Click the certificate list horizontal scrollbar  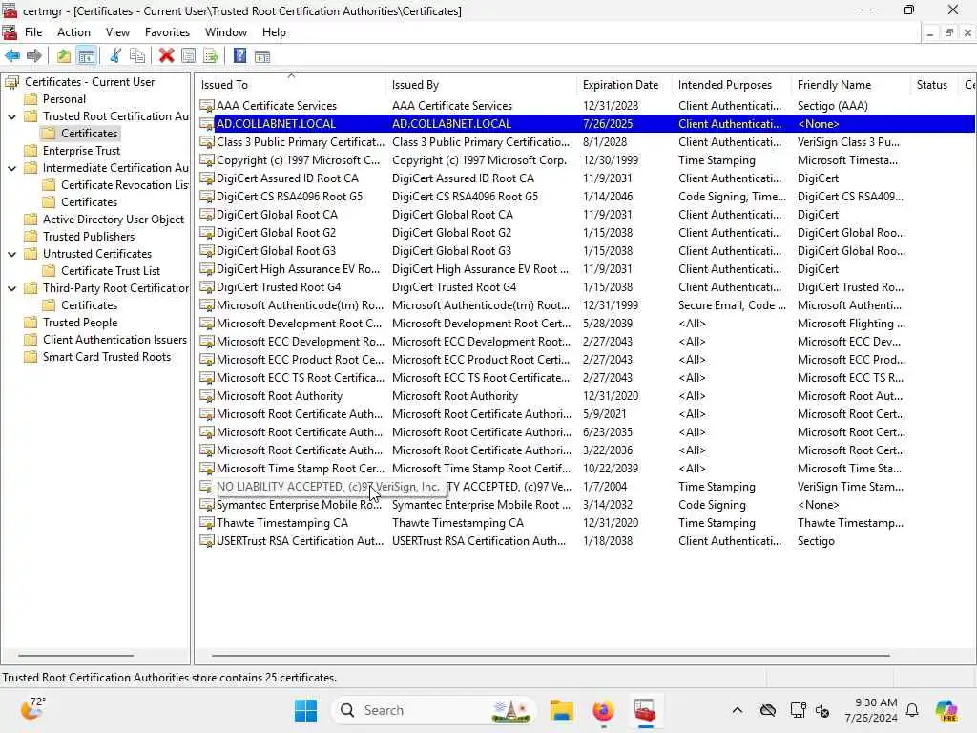point(551,655)
